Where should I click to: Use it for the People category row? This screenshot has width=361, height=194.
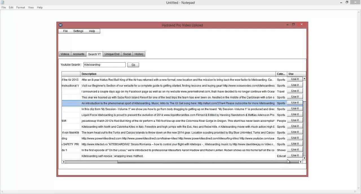pyautogui.click(x=295, y=120)
